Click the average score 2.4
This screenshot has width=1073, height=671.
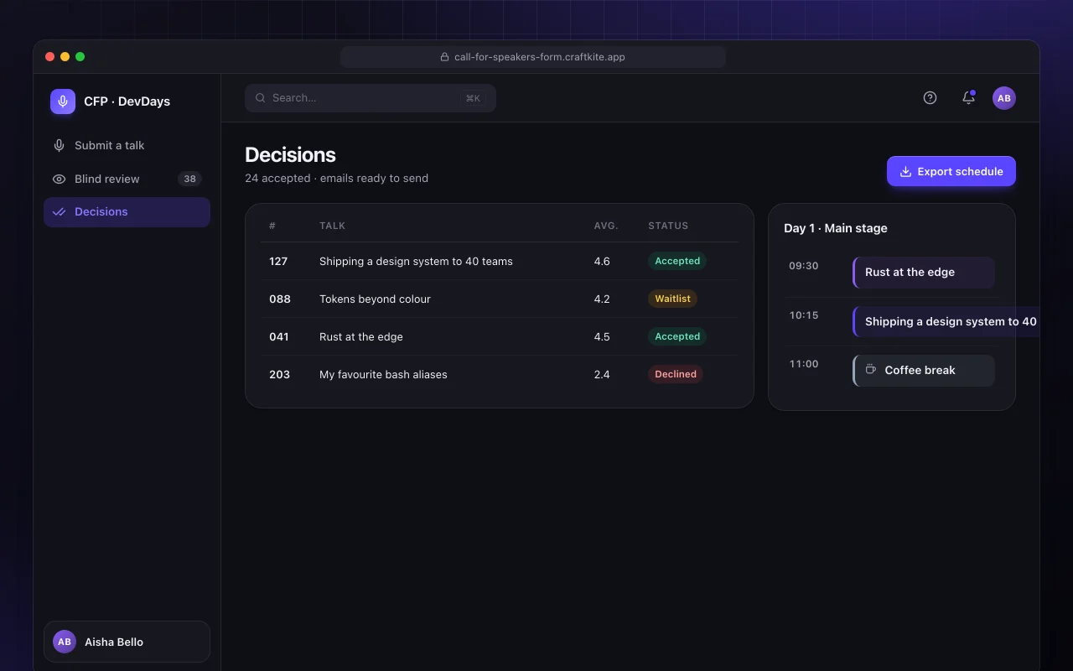click(x=602, y=374)
